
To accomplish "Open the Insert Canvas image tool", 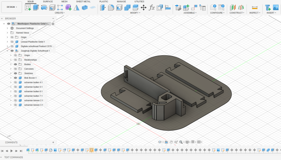I will pyautogui.click(x=276, y=7).
